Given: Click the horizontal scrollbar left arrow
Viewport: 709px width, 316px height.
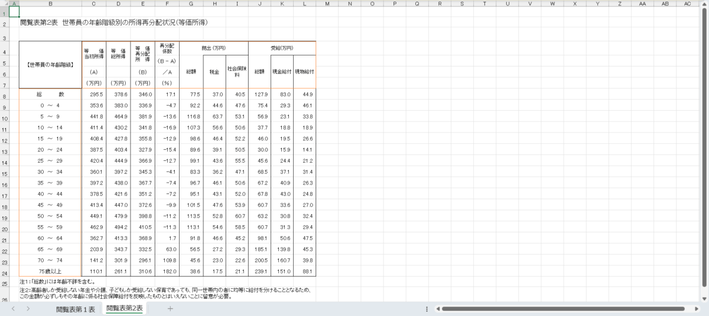Looking at the screenshot, I should point(437,309).
